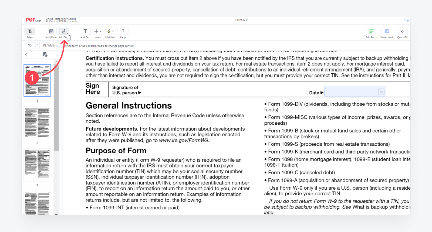432x232 pixels.
Task: Open the Edit Form tool
Action: point(372,31)
